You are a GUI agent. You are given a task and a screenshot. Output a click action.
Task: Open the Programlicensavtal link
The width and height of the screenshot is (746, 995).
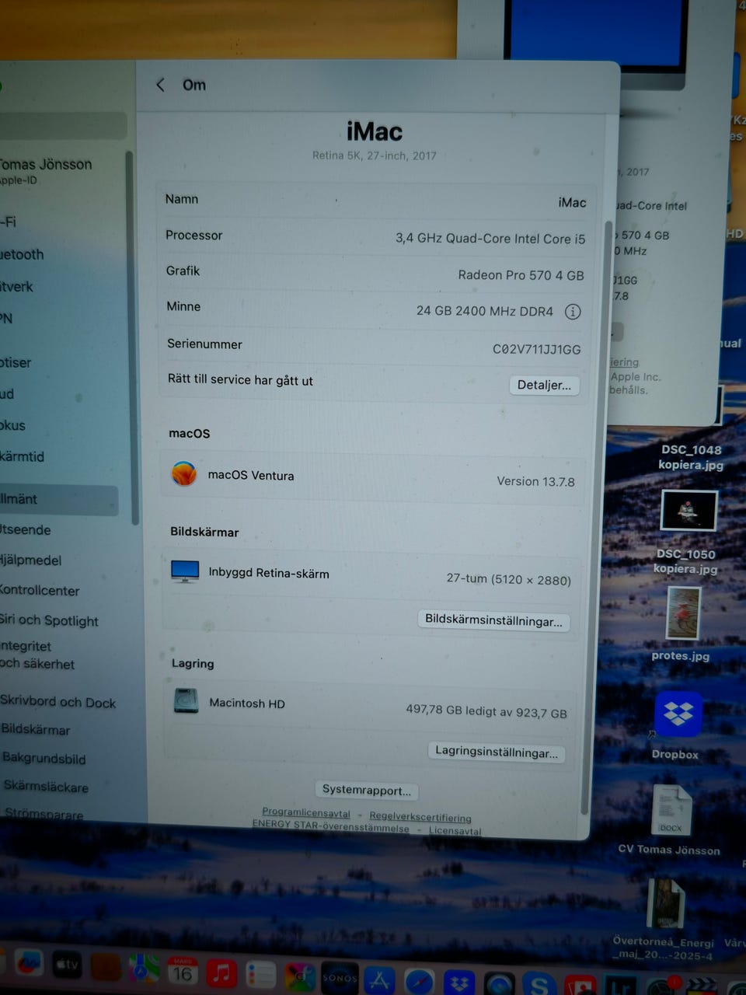[306, 812]
